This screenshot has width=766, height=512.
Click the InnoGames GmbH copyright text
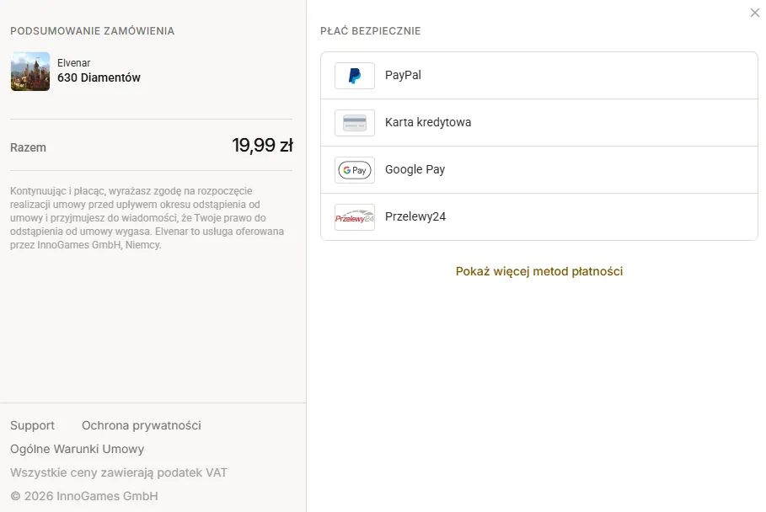[x=84, y=496]
